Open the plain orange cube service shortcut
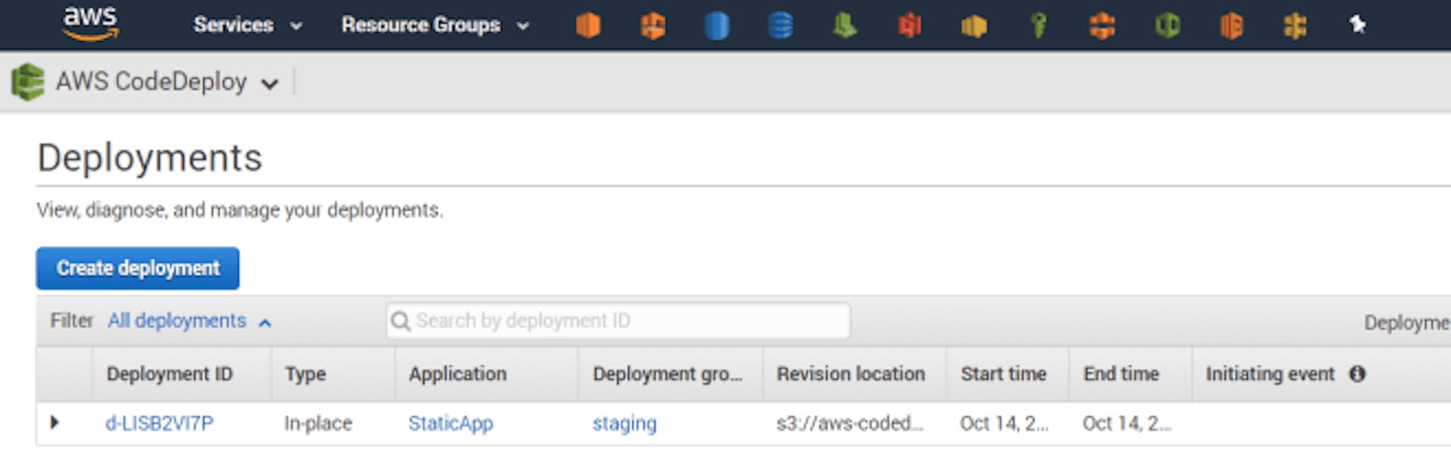 click(588, 25)
